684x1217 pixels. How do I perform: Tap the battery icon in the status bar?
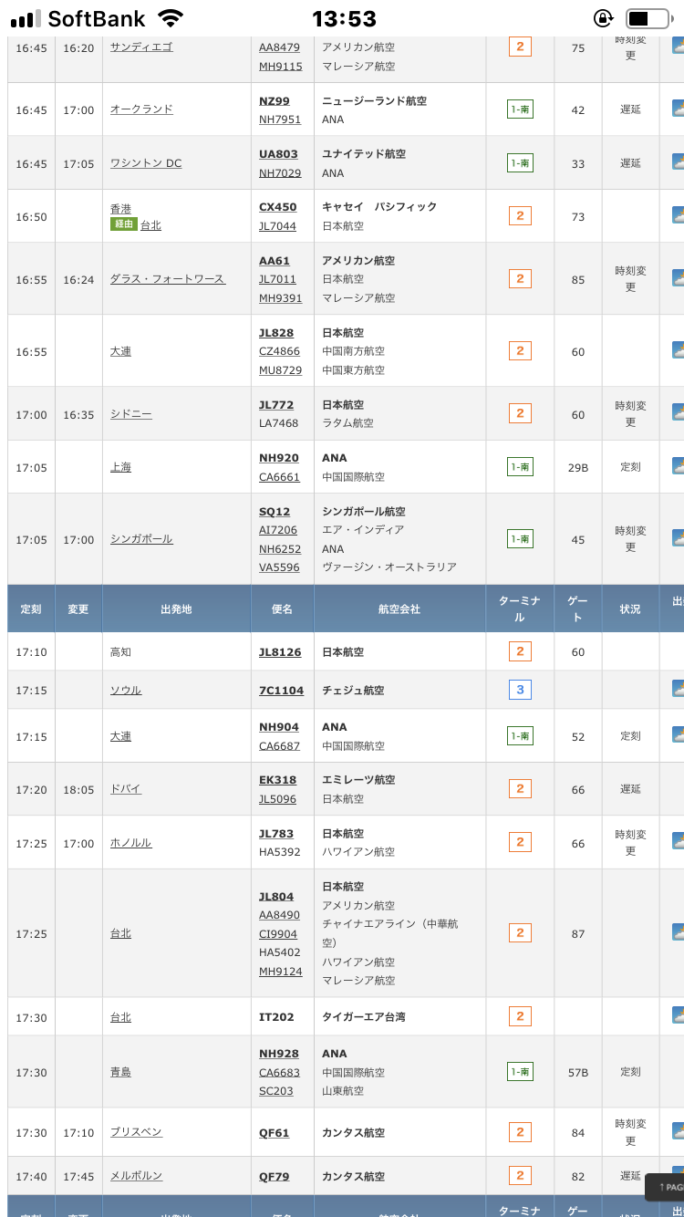[648, 18]
